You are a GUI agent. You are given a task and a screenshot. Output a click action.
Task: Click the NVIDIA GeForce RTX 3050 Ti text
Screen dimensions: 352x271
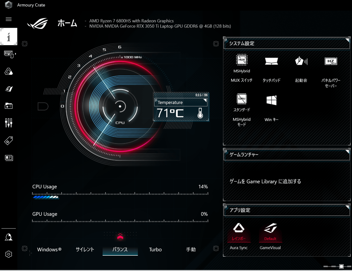click(x=160, y=26)
